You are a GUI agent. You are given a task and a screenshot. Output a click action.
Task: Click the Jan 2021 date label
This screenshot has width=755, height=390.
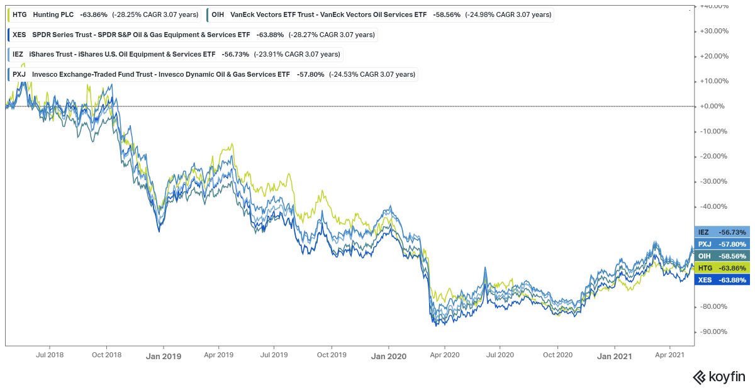coord(614,356)
